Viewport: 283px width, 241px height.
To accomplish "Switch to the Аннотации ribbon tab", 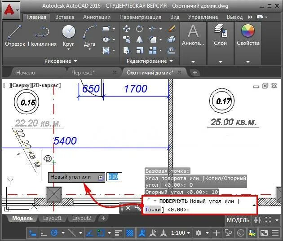I will click(97, 17).
